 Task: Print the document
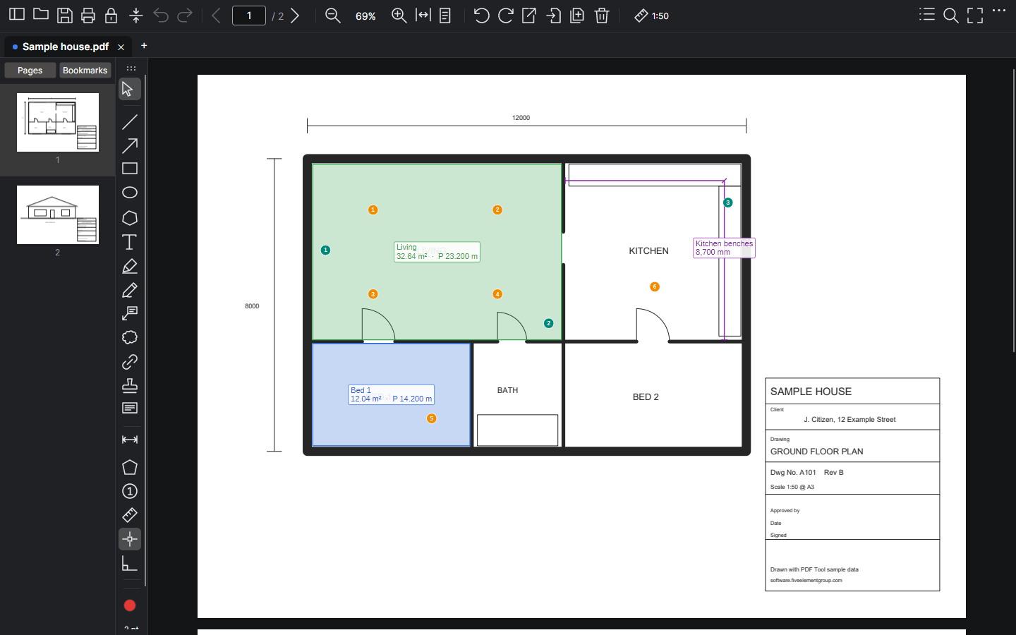88,15
